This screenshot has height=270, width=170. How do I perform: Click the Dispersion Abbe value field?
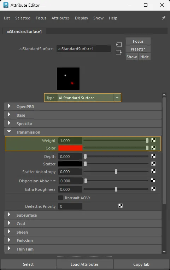(70, 181)
